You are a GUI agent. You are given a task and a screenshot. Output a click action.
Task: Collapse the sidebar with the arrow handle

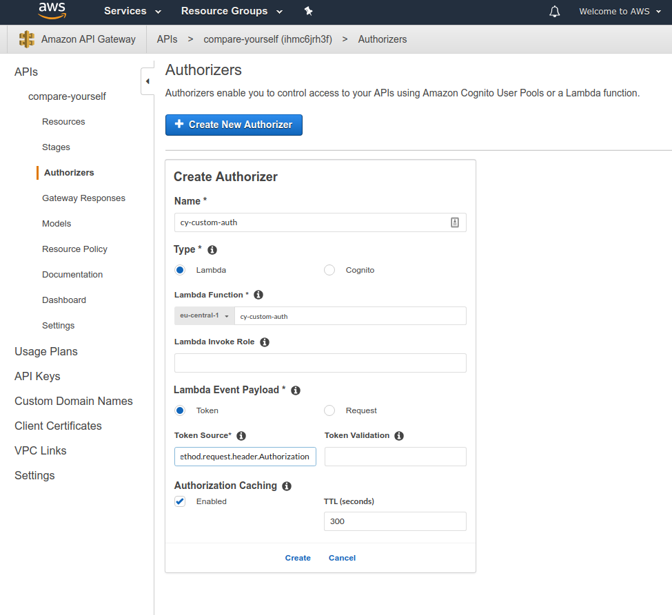147,81
